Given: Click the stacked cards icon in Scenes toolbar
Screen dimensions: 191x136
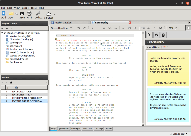Looking at the screenshot, I should (x=11, y=82).
